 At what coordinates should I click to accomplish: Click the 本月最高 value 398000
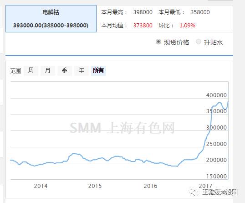pos(143,12)
